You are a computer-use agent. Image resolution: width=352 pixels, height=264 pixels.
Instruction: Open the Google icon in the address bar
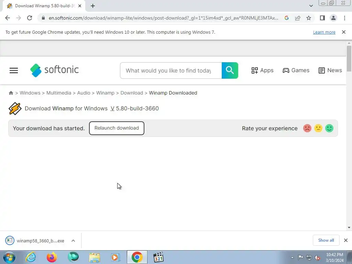[286, 18]
